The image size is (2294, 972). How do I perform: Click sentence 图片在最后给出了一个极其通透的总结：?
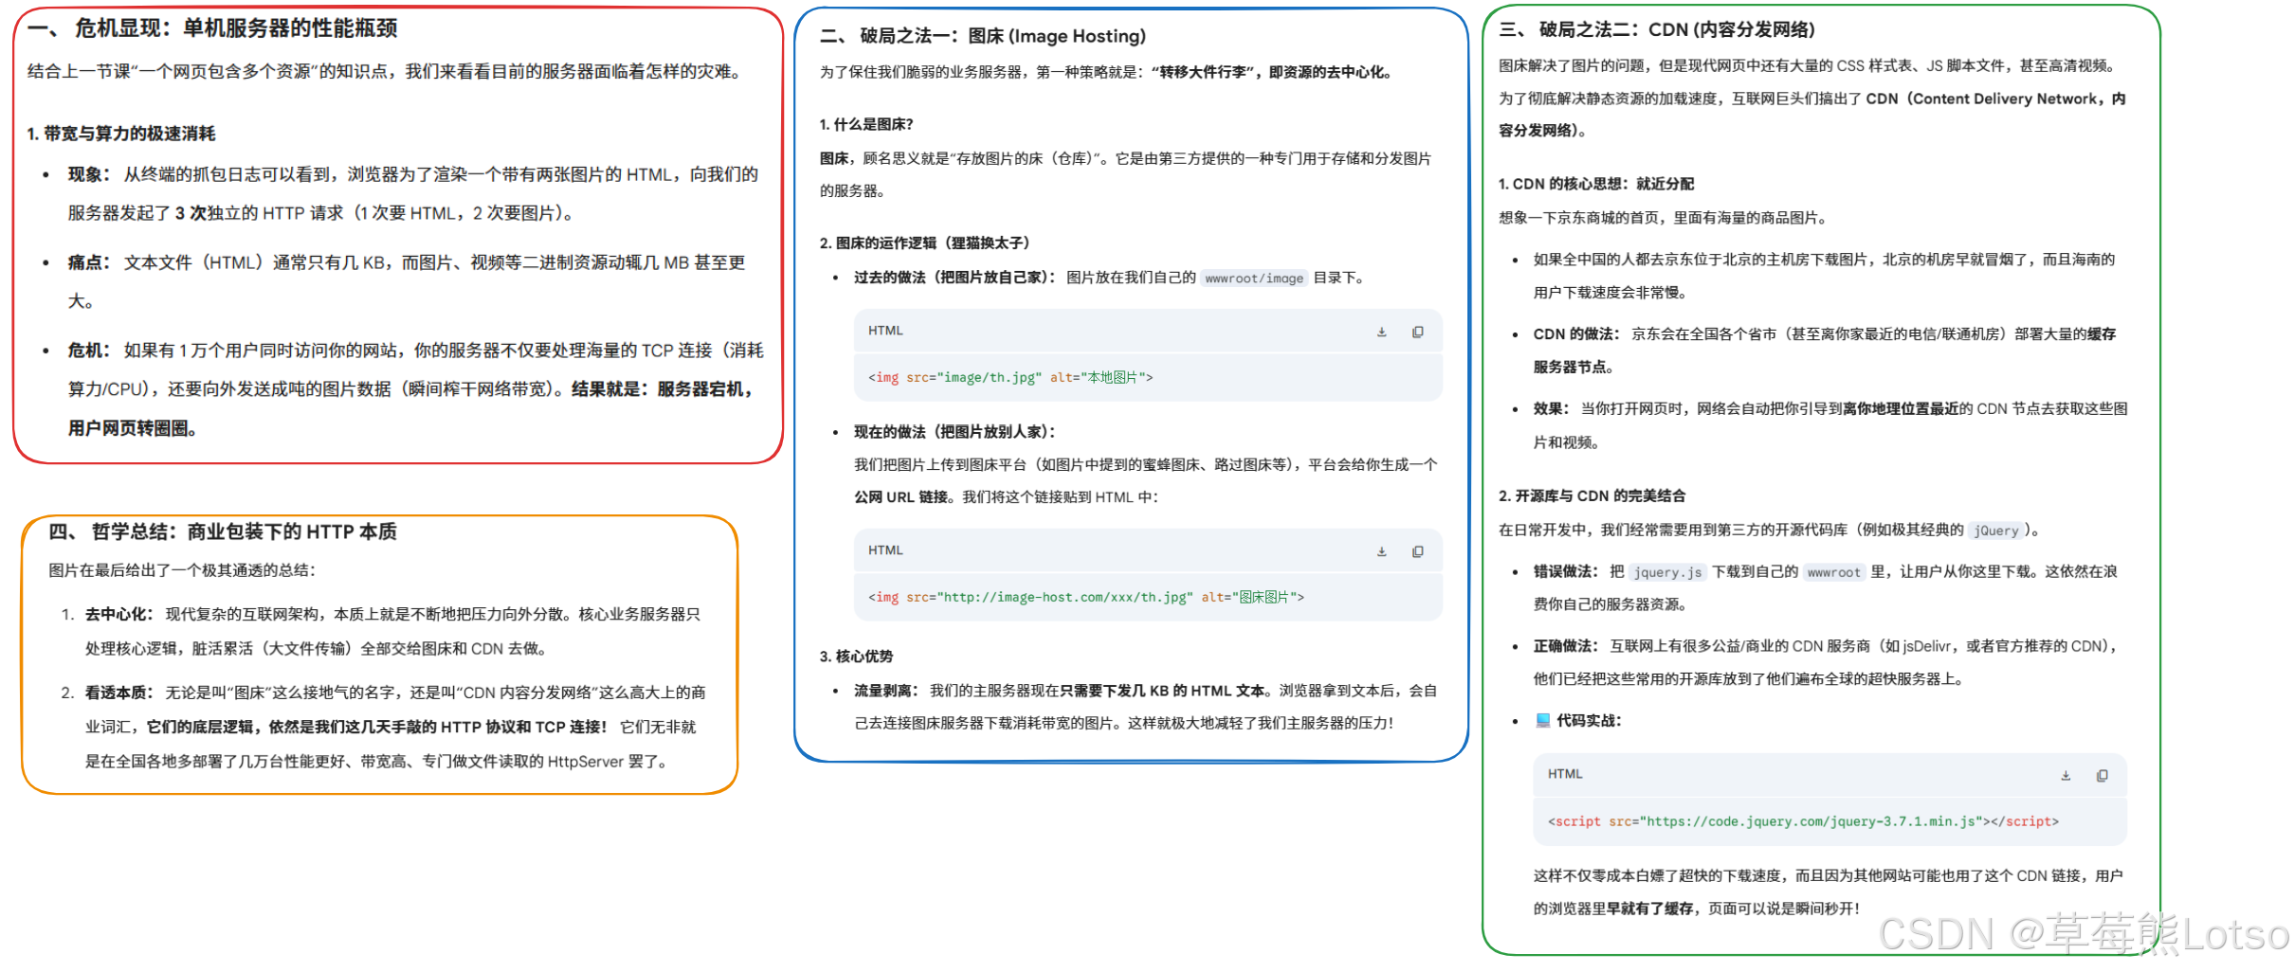tap(182, 570)
